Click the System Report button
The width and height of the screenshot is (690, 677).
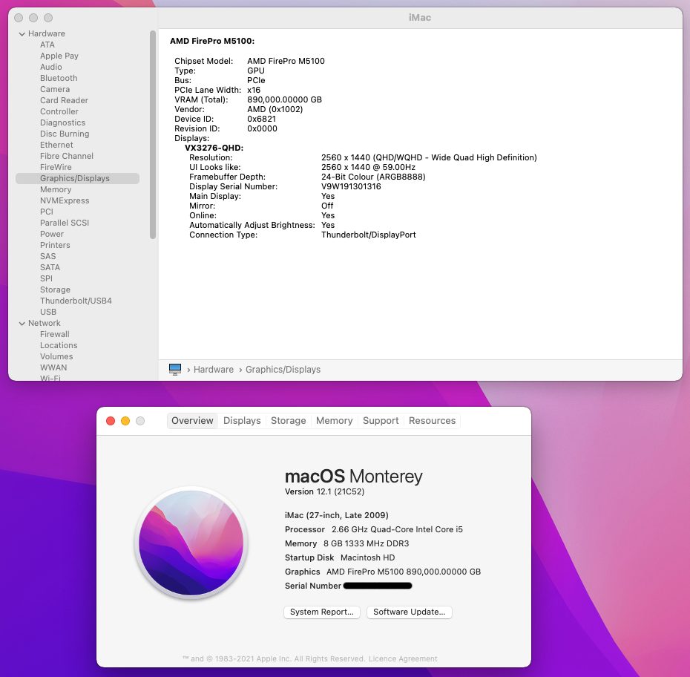tap(322, 612)
